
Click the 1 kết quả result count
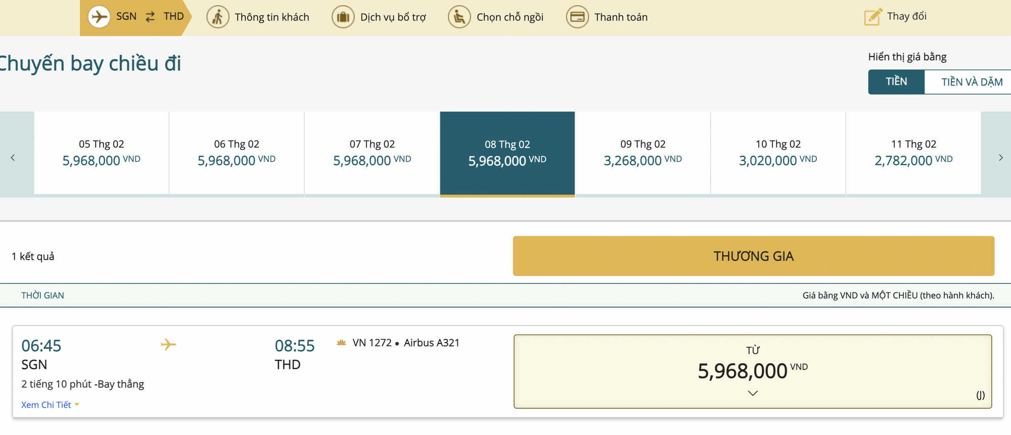[x=33, y=256]
